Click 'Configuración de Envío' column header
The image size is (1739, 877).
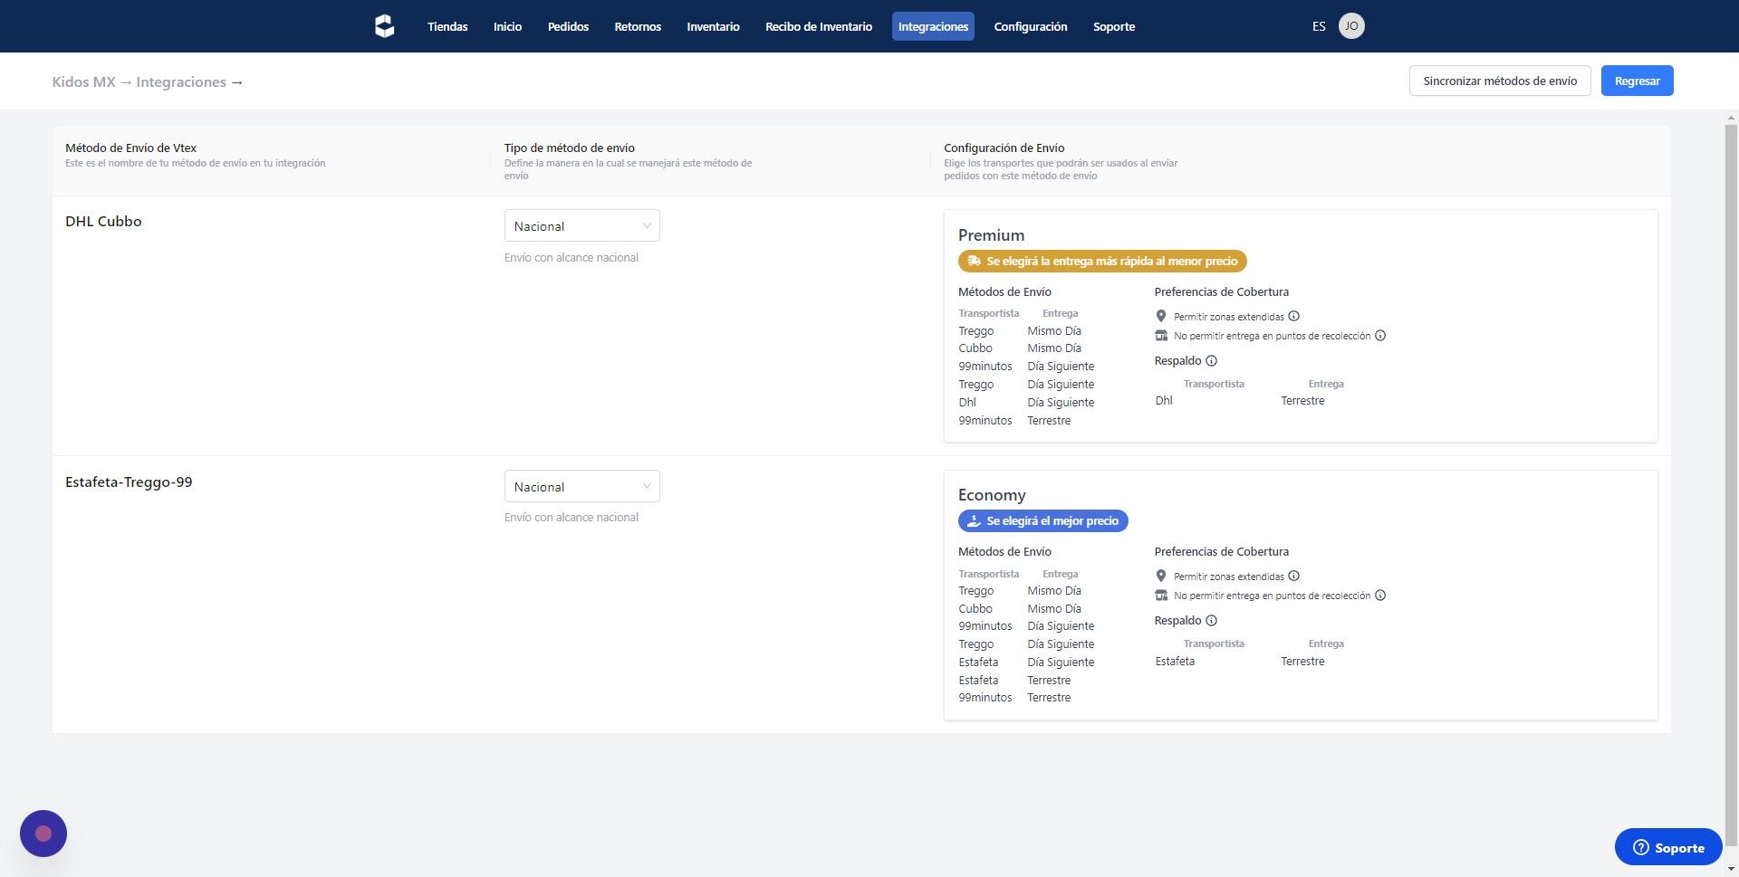click(x=1004, y=148)
